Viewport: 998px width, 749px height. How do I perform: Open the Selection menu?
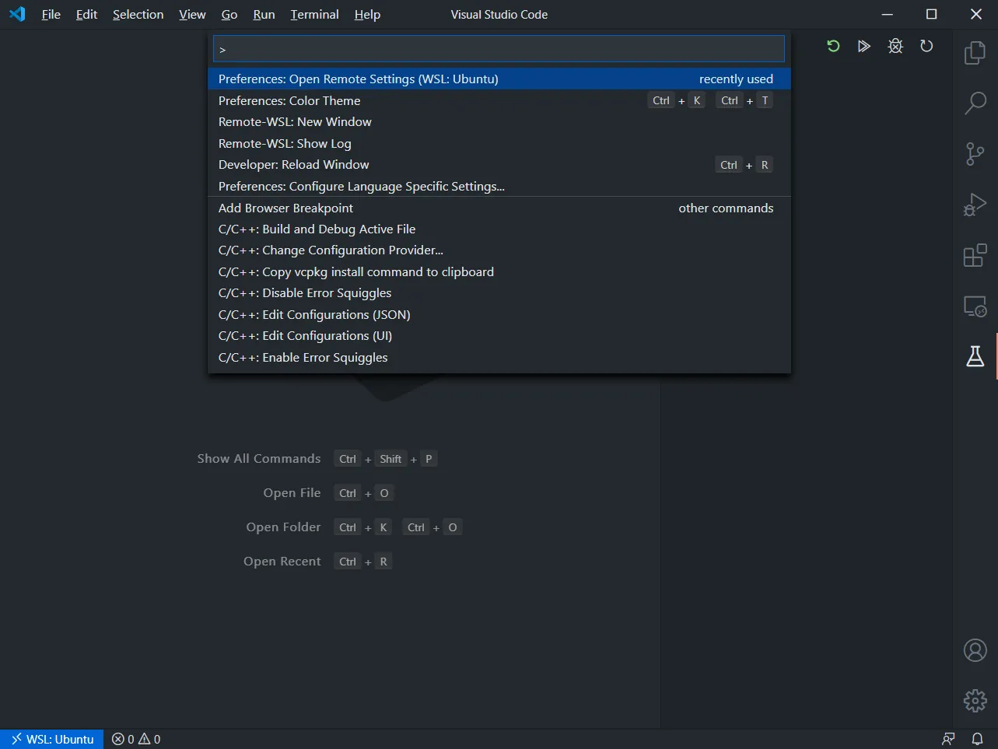tap(138, 14)
